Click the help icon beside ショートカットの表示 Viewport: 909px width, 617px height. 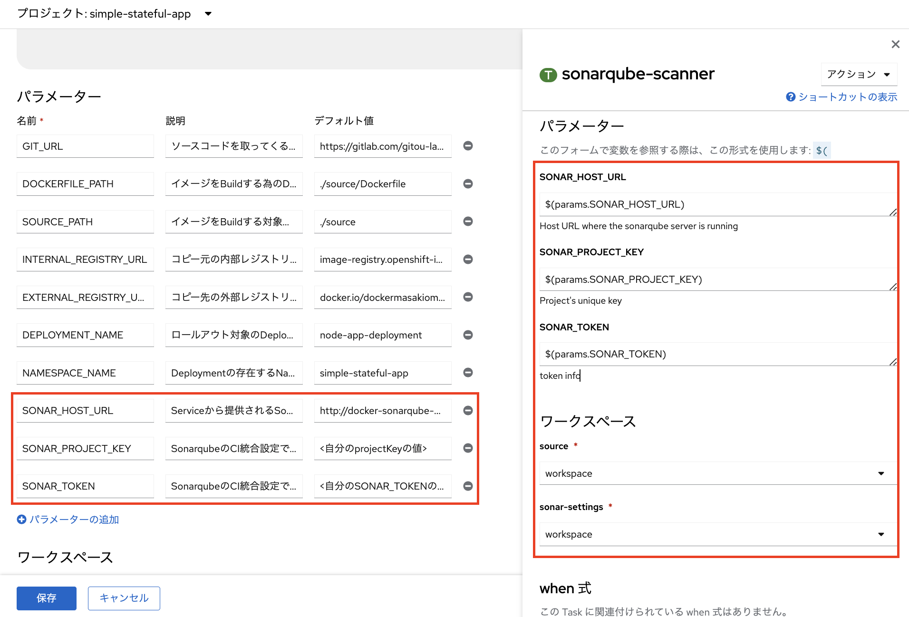tap(790, 96)
